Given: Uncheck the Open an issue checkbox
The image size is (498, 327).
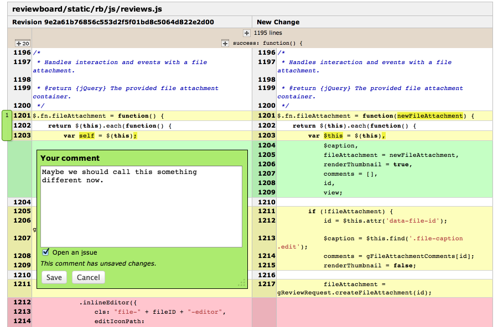Looking at the screenshot, I should point(45,252).
